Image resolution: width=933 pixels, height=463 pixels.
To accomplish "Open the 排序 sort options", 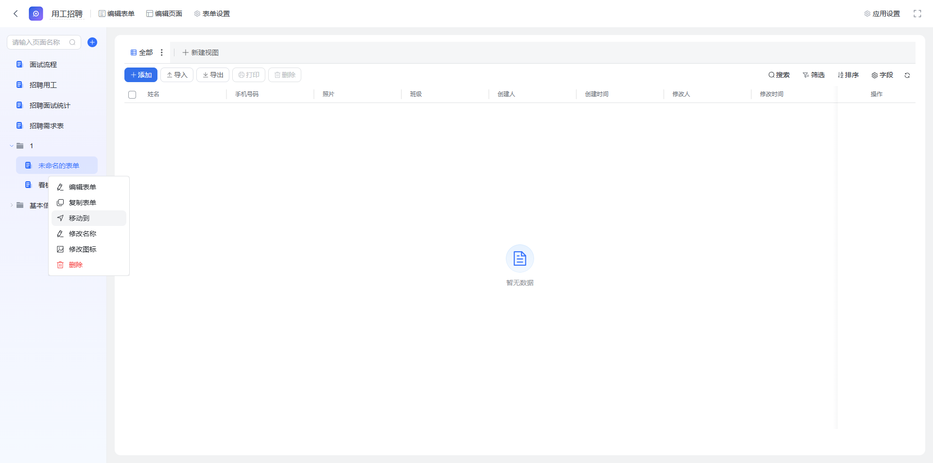I will (x=848, y=75).
